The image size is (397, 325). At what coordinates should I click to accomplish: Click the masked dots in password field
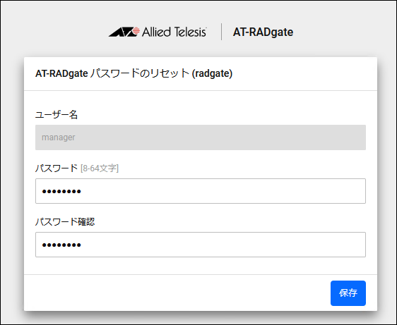(61, 192)
